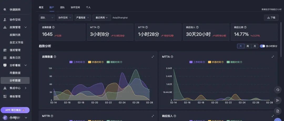The width and height of the screenshot is (284, 121).
Task: Click help icon next to 响应投入 chart title
Action: pos(175,116)
